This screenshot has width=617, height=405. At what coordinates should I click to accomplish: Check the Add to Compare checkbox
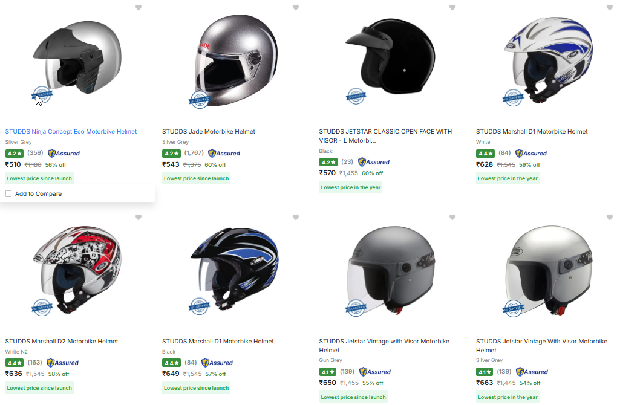[x=8, y=194]
